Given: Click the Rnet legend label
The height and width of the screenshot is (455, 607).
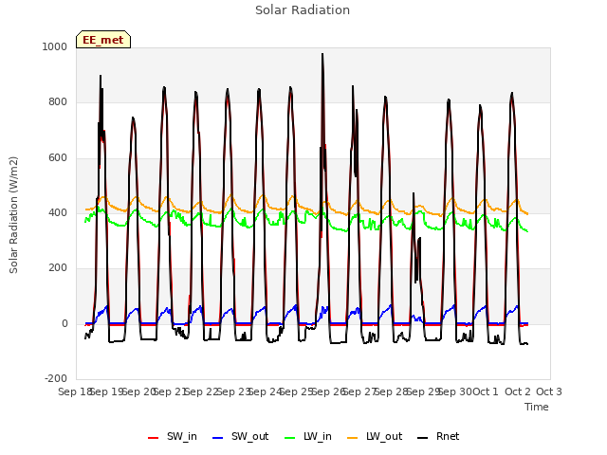Looking at the screenshot, I should click(448, 436).
